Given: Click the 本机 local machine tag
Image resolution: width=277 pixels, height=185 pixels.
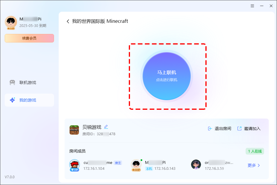Looking at the screenshot, I should 149,169.
